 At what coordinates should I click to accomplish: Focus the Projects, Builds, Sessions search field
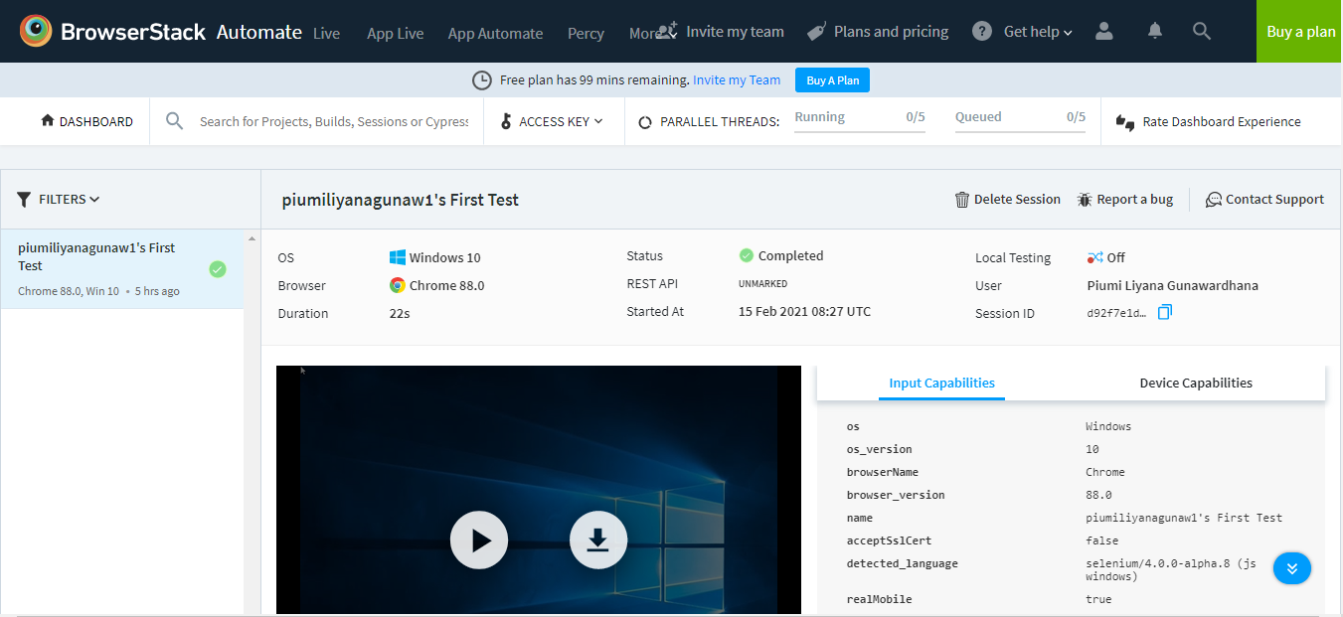[x=333, y=121]
